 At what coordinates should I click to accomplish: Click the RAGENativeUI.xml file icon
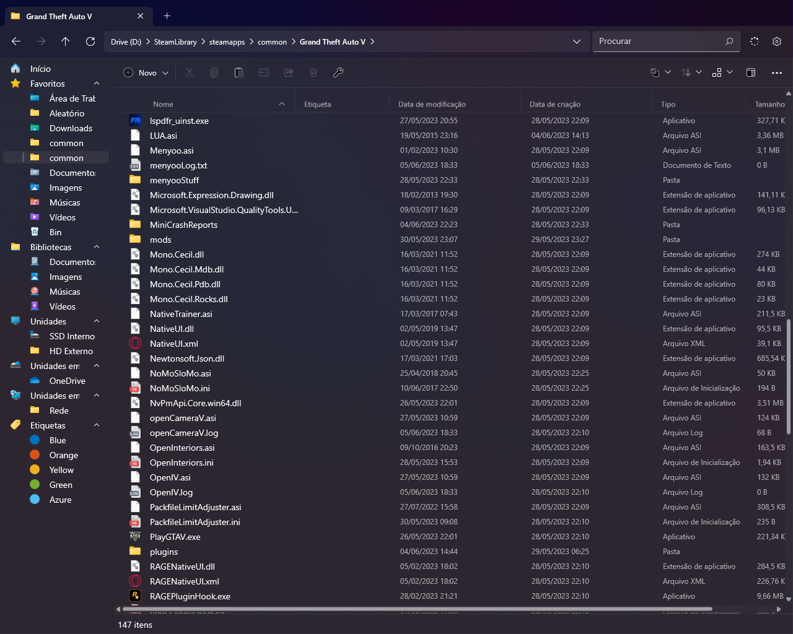pos(135,581)
